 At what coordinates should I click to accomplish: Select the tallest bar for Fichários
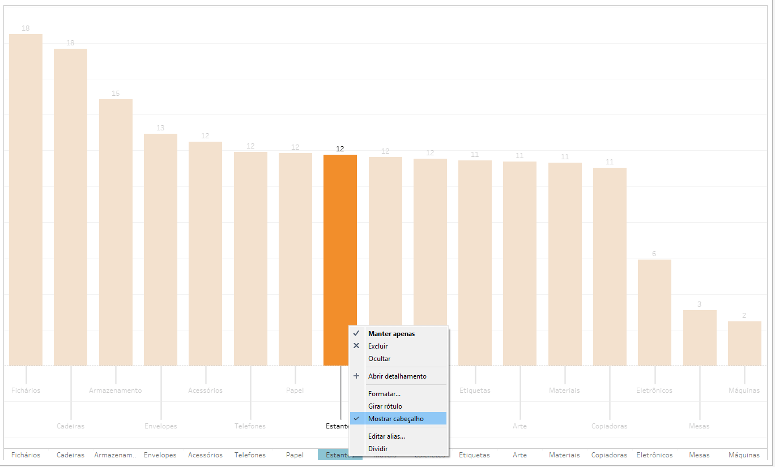point(25,199)
